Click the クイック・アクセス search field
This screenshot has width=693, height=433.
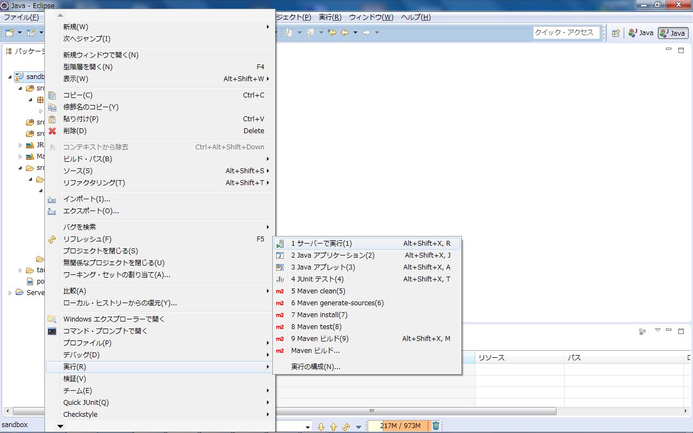tap(566, 32)
